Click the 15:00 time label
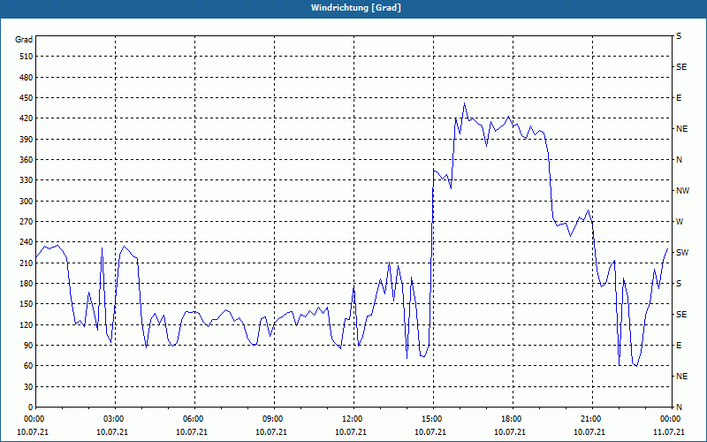Screen dimensions: 707x442 click(430, 419)
